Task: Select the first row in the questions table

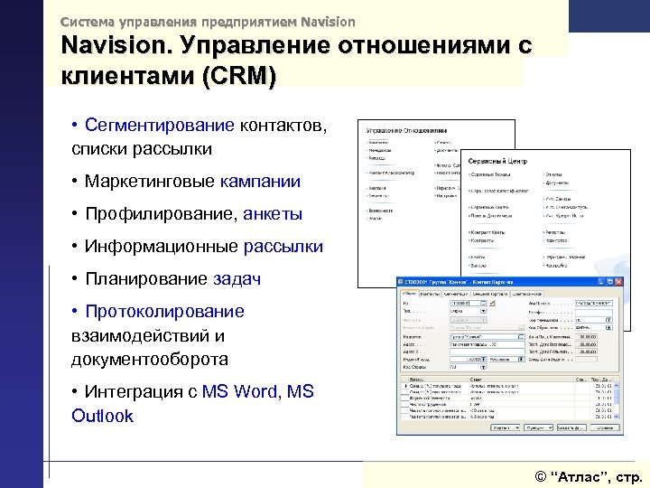Action: pos(507,386)
